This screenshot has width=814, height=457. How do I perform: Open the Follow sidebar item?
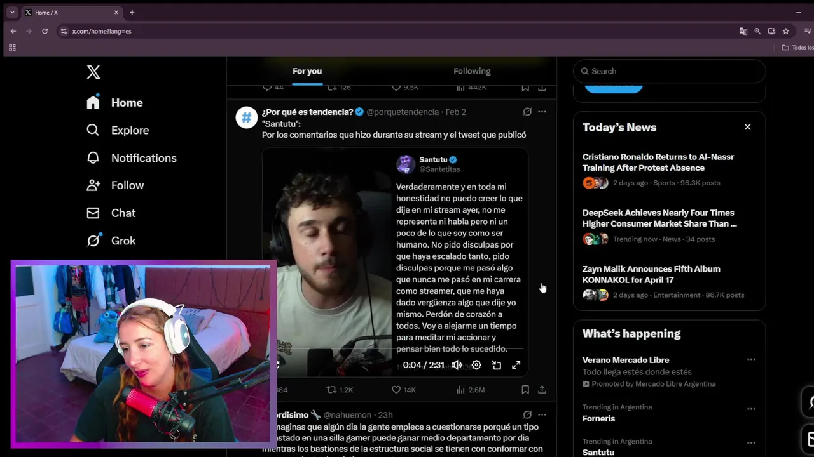coord(115,185)
